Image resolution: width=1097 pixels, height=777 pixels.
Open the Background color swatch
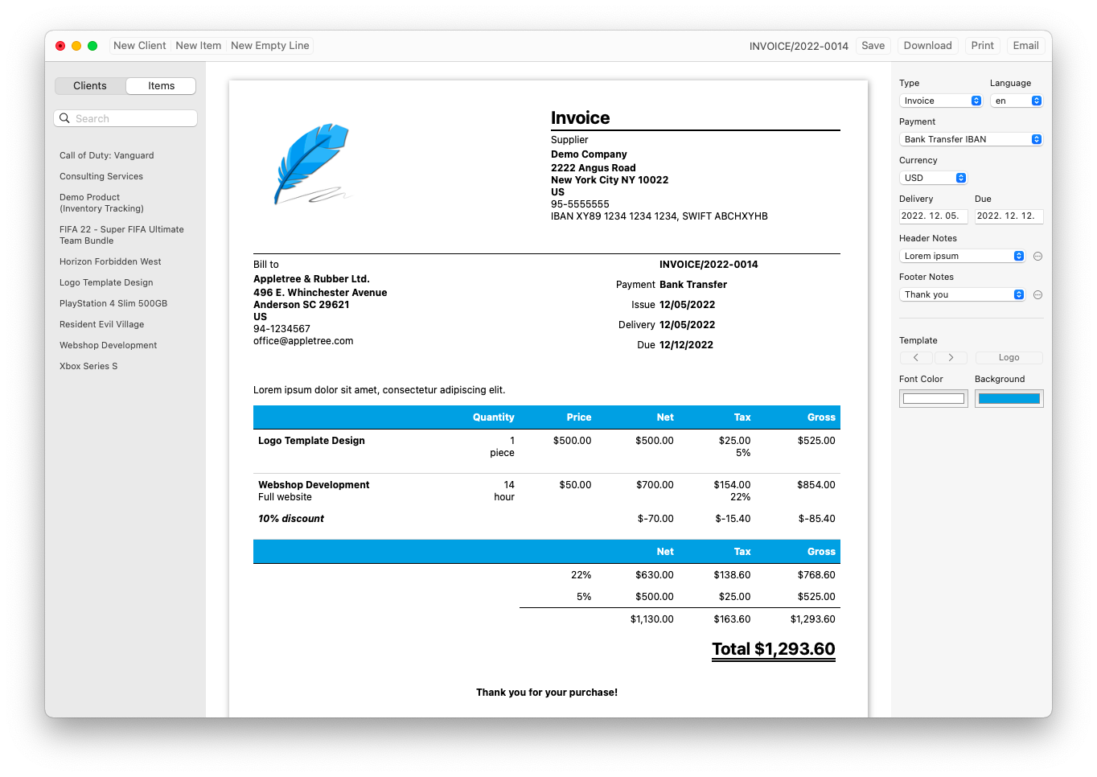point(1009,398)
